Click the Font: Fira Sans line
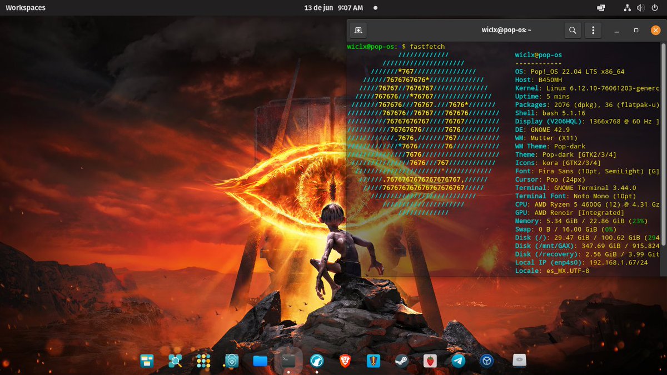The height and width of the screenshot is (375, 667). point(587,171)
